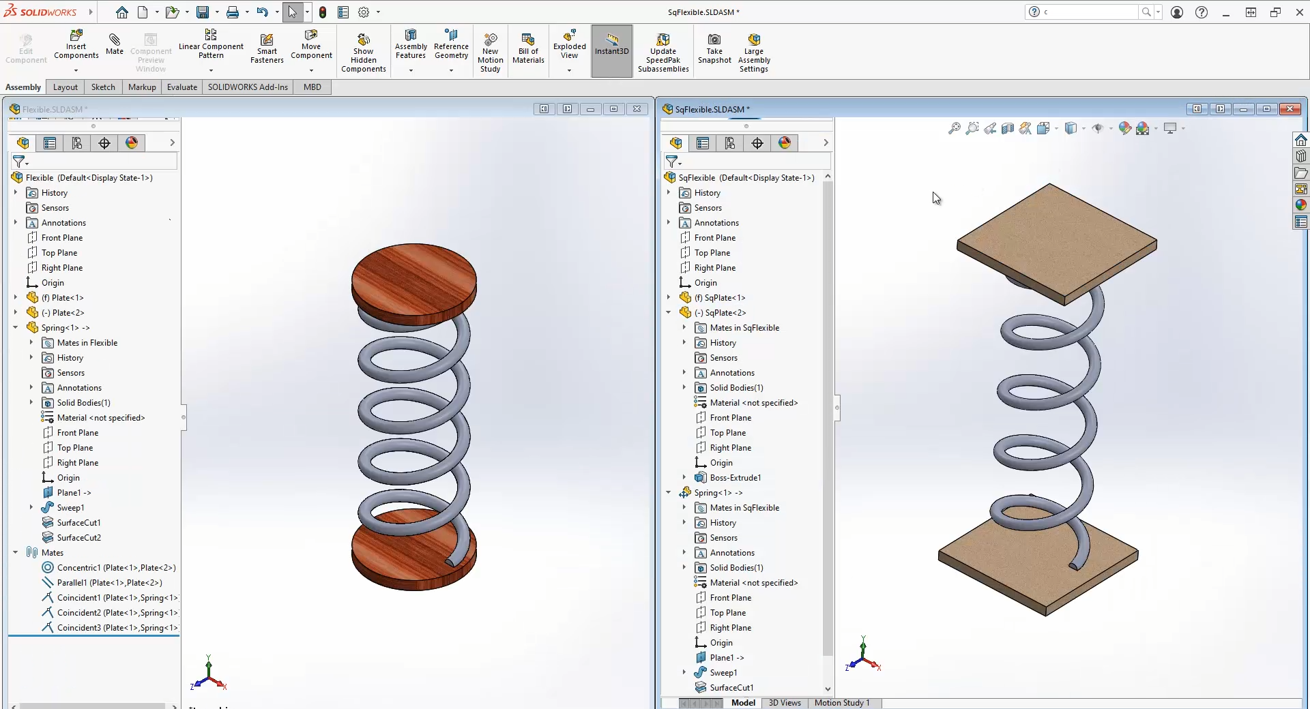
Task: Switch to the Markup tab
Action: (x=142, y=87)
